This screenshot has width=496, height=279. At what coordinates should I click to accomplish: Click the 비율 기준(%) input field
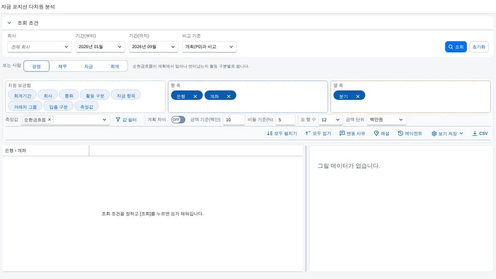click(286, 120)
